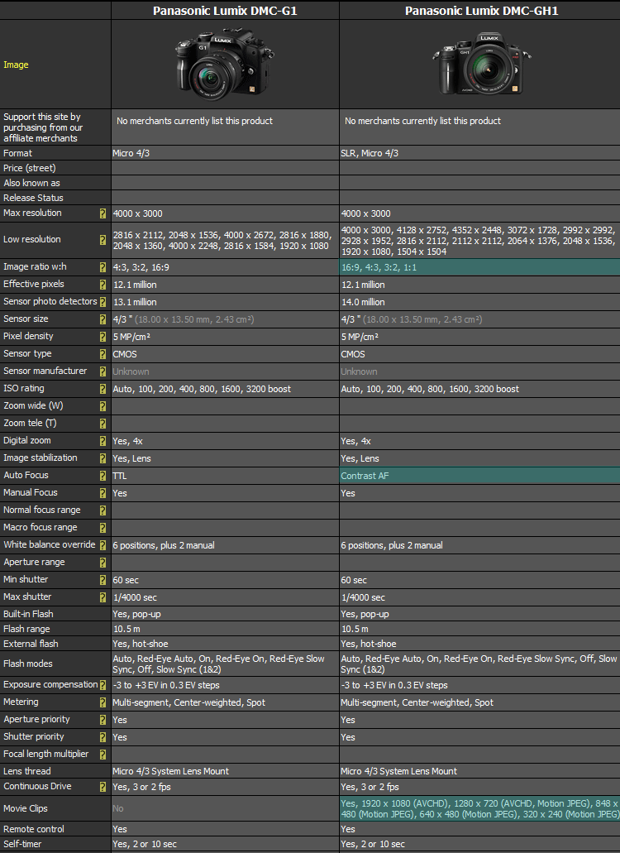
Task: Click help icon next to Manual Focus
Action: [103, 493]
